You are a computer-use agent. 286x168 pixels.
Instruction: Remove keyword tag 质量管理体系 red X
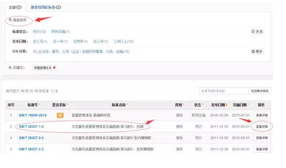tap(54, 68)
